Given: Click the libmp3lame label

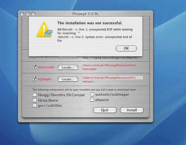Looking at the screenshot, I should point(48,100).
